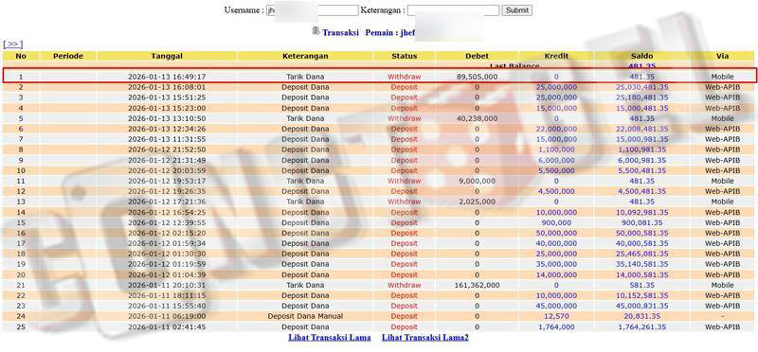Click the Transaksi heading link
758x352 pixels.
(x=340, y=33)
